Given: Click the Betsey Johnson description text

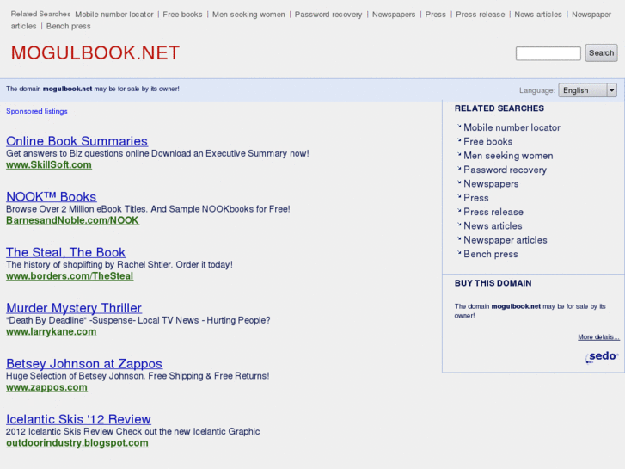Looking at the screenshot, I should 138,376.
